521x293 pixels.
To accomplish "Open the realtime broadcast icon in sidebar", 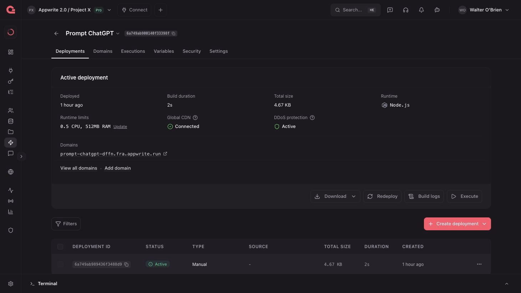I will coord(11,201).
